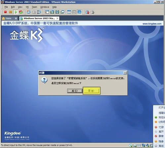Click the question mark icon in the dialog
Screen dimensions: 165x148
[x=44, y=80]
